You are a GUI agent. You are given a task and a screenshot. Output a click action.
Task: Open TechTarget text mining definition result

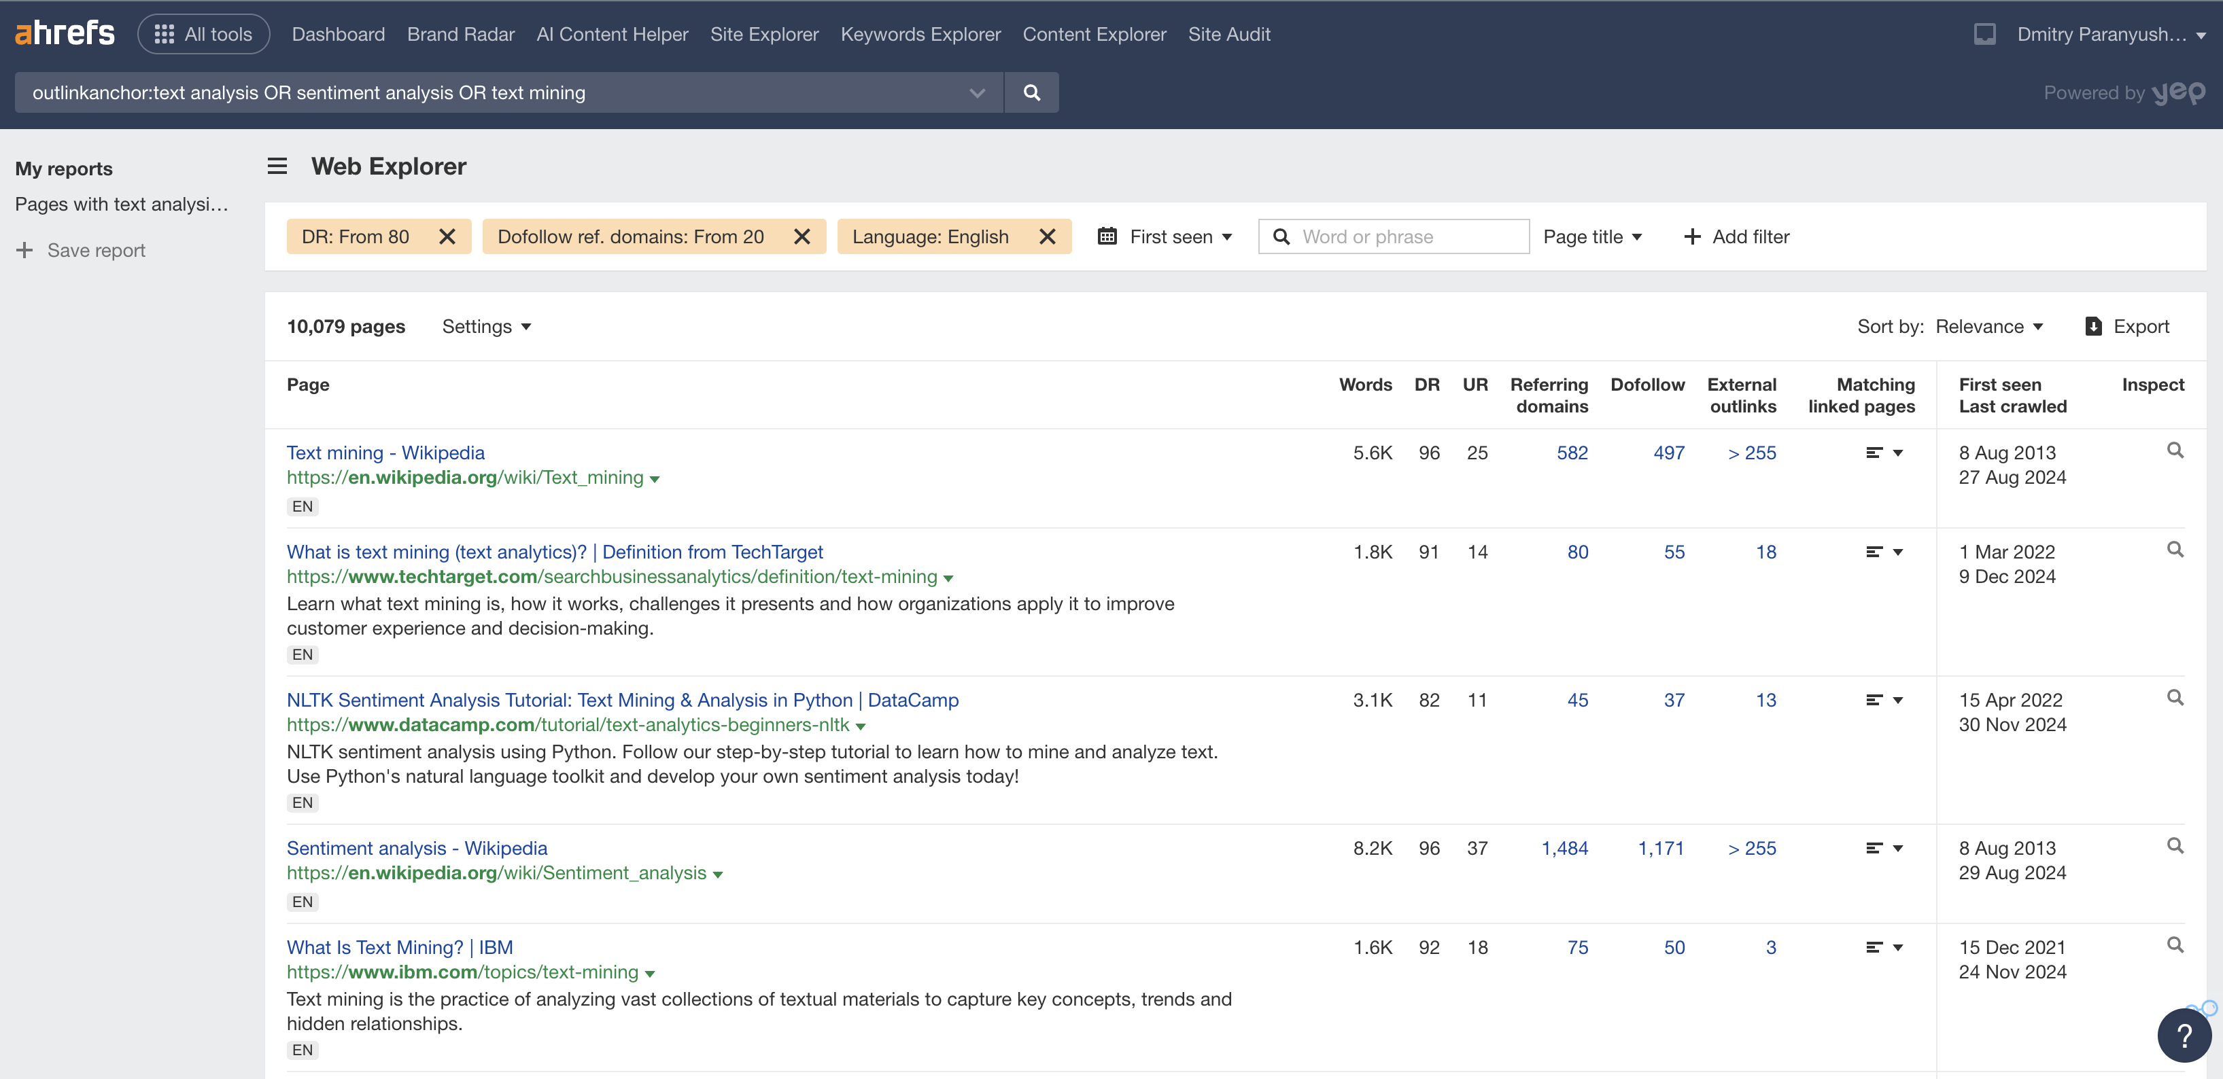tap(554, 552)
